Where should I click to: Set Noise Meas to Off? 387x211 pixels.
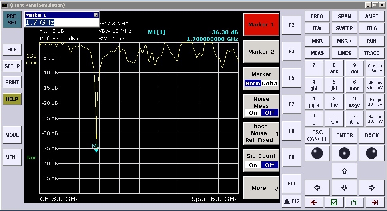pos(270,113)
